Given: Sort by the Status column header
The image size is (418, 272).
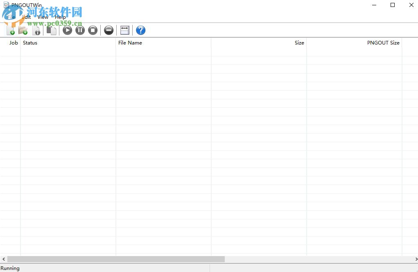Looking at the screenshot, I should 68,43.
